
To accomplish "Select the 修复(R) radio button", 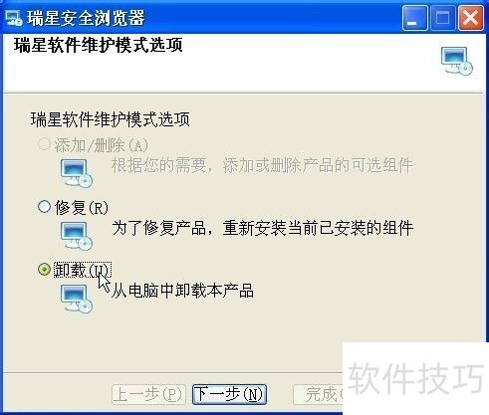I will pyautogui.click(x=44, y=207).
